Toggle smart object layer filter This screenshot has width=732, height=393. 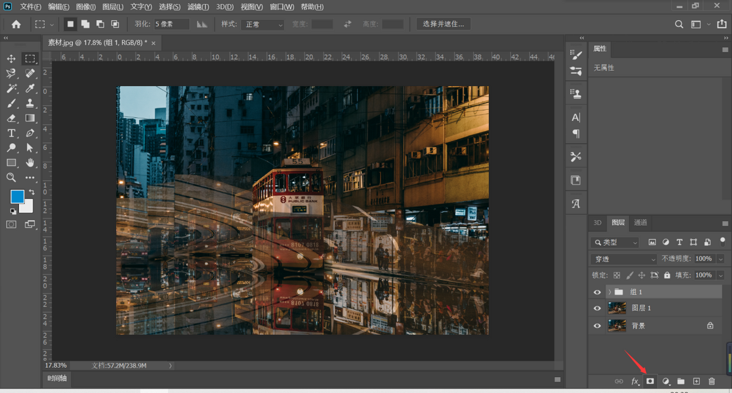[x=707, y=242]
